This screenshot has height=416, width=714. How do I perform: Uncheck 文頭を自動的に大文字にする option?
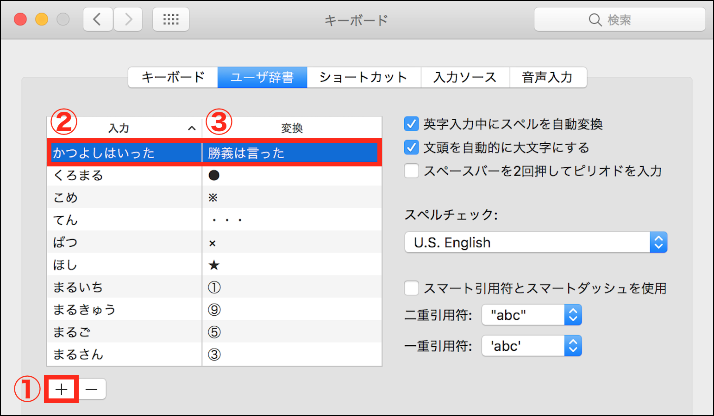click(x=411, y=147)
